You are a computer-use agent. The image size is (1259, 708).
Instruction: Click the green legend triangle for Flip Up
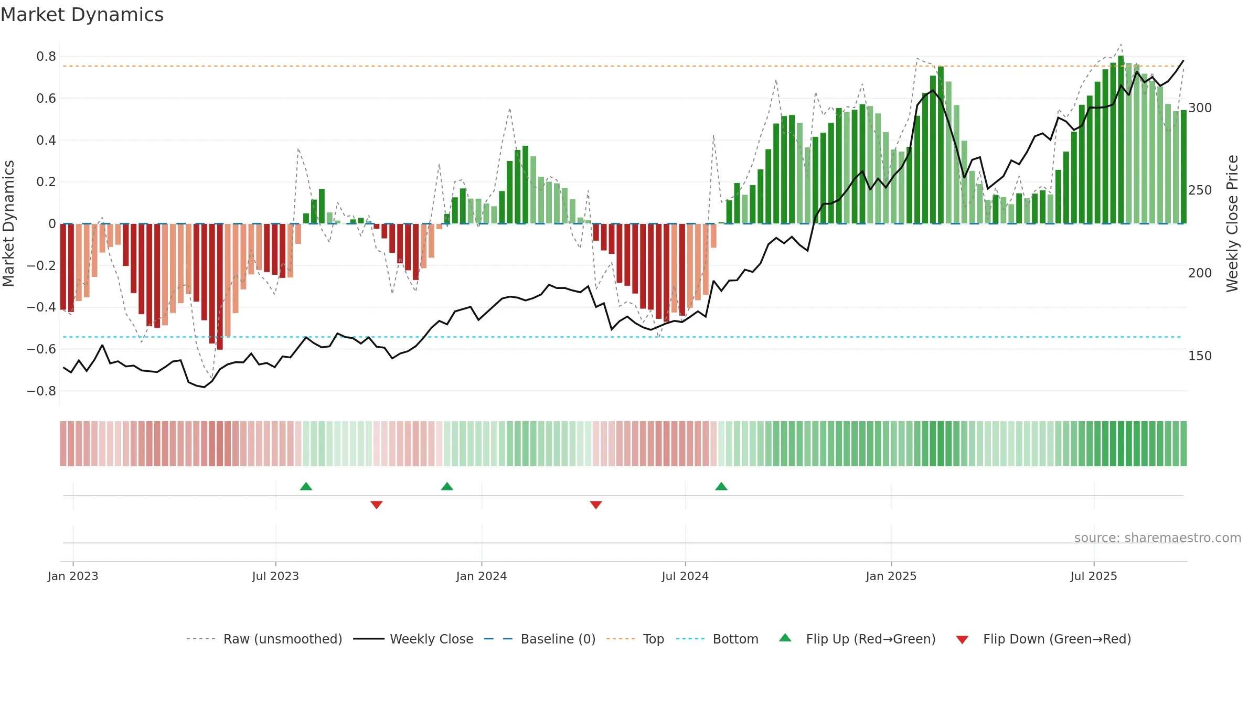coord(785,638)
